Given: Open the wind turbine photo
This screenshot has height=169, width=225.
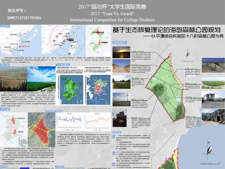Looking at the screenshot, I should pyautogui.click(x=121, y=100).
